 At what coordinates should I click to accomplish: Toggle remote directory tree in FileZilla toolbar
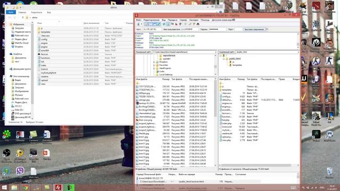[155, 24]
